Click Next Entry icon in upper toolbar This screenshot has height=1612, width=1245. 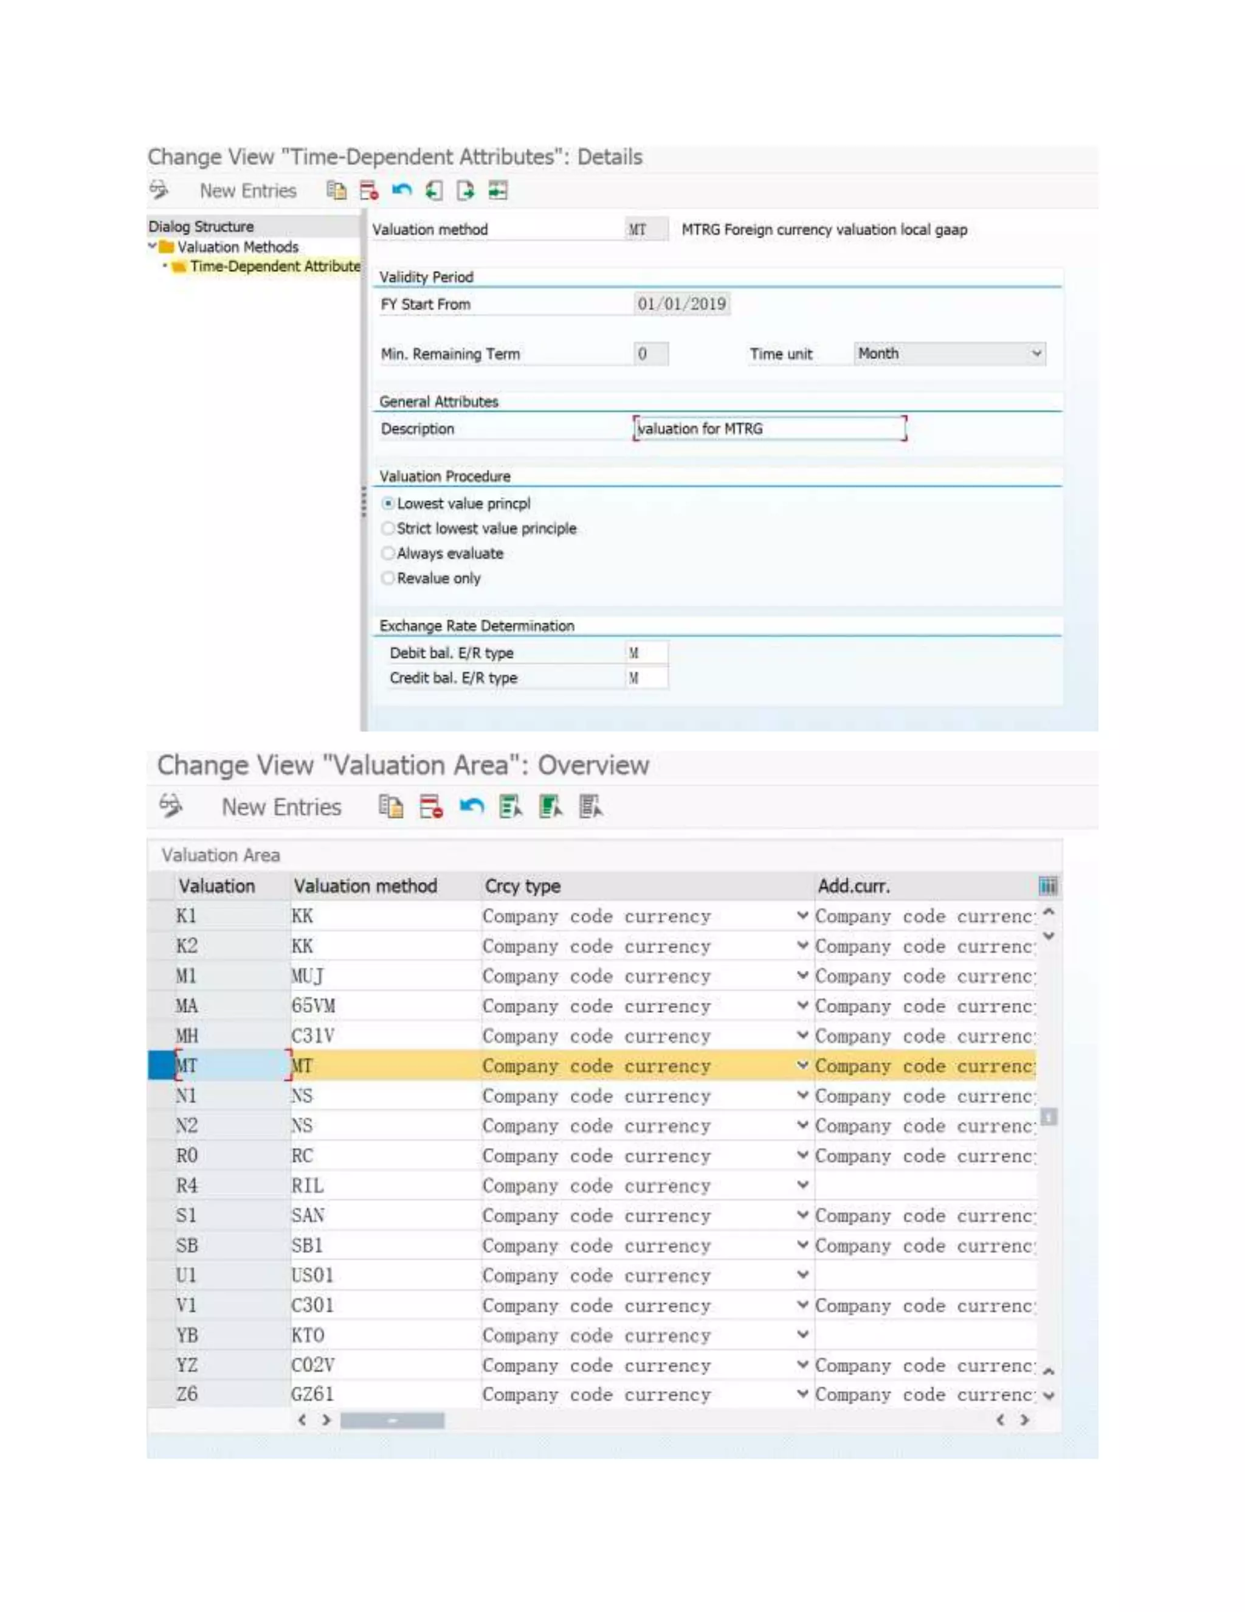click(x=466, y=190)
